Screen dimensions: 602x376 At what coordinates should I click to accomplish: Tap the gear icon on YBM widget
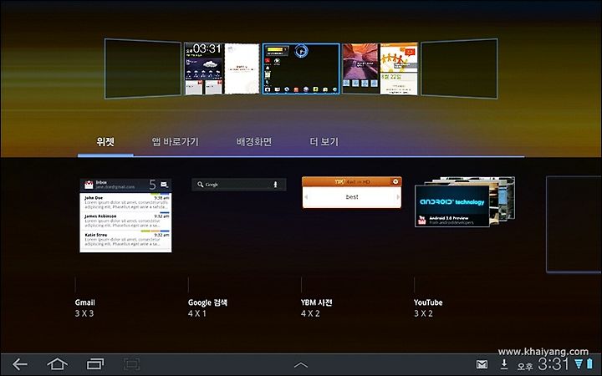click(x=395, y=181)
